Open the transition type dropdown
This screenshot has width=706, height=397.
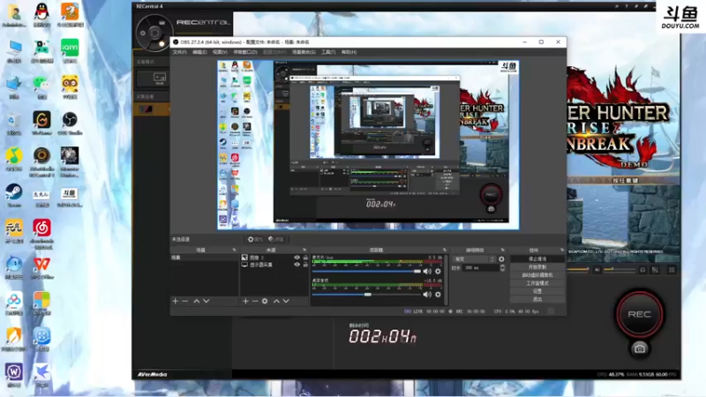click(474, 259)
